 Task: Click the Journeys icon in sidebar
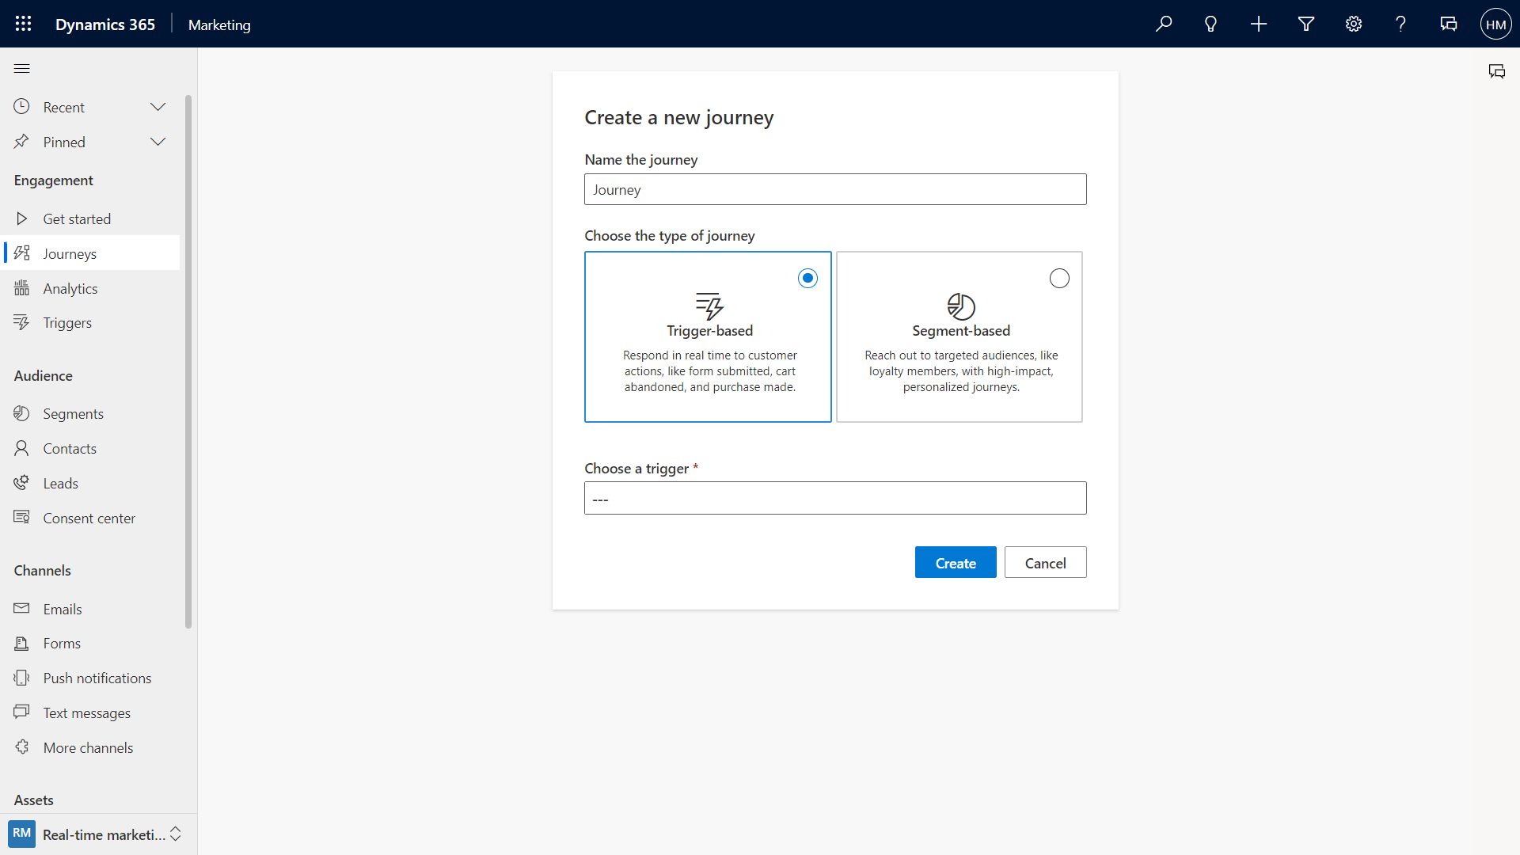(21, 253)
